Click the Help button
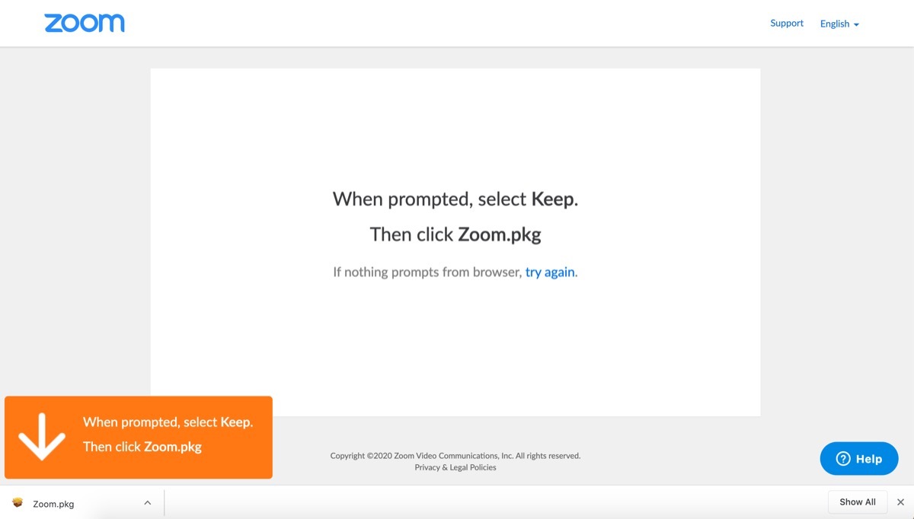 (x=859, y=459)
